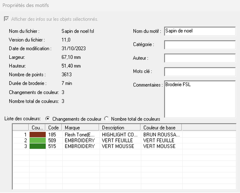The image size is (240, 193).
Task: Sort by the 'Marque' column header
Action: click(x=80, y=128)
